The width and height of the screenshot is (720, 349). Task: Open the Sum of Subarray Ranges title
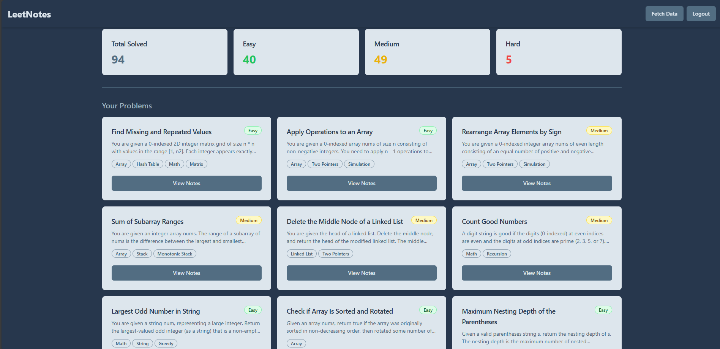coord(147,222)
